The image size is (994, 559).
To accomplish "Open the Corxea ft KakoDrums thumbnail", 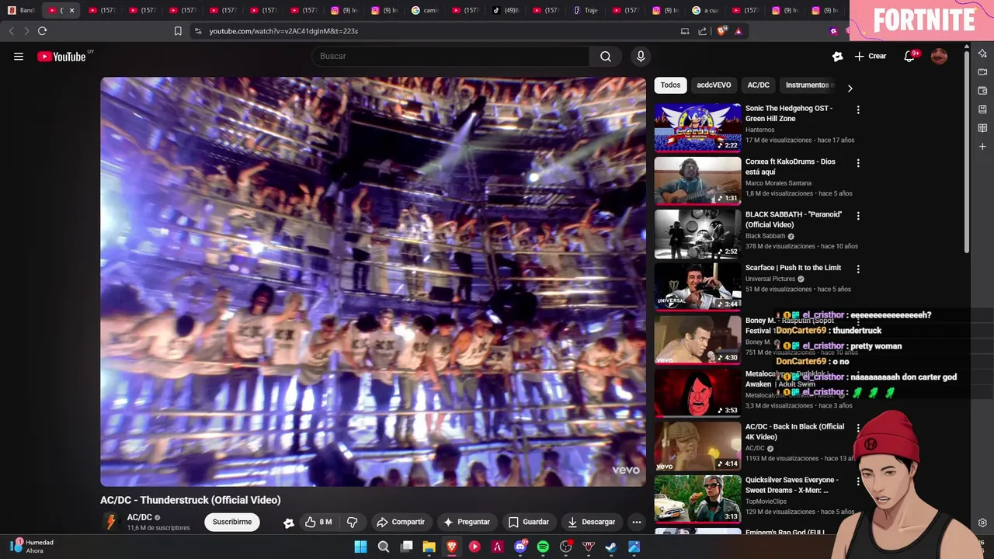I will tap(697, 181).
